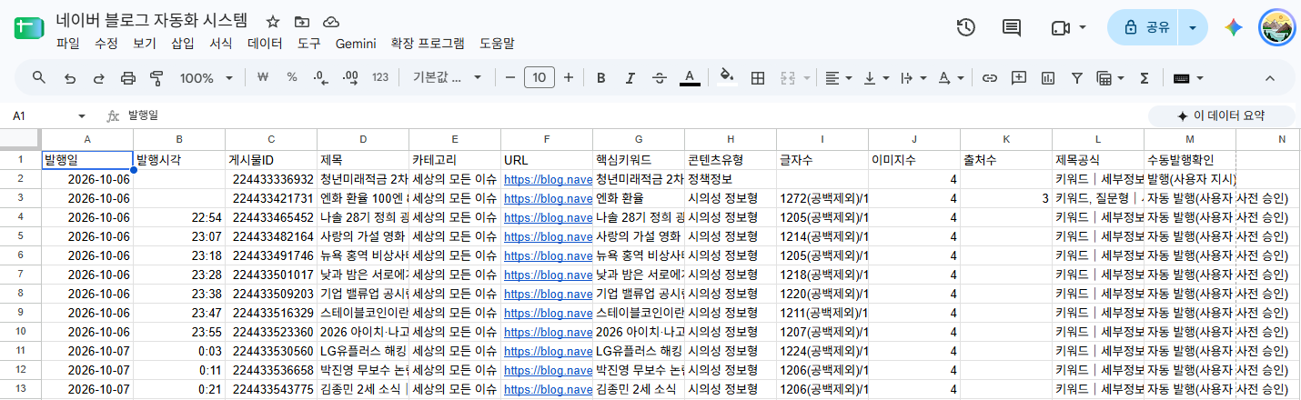Open the zoom 100% dropdown
The width and height of the screenshot is (1301, 400).
pyautogui.click(x=208, y=77)
